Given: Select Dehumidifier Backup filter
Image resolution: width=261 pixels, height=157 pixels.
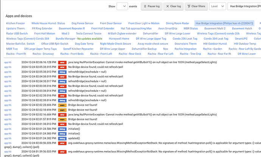Looking at the screenshot, I should (144, 49).
